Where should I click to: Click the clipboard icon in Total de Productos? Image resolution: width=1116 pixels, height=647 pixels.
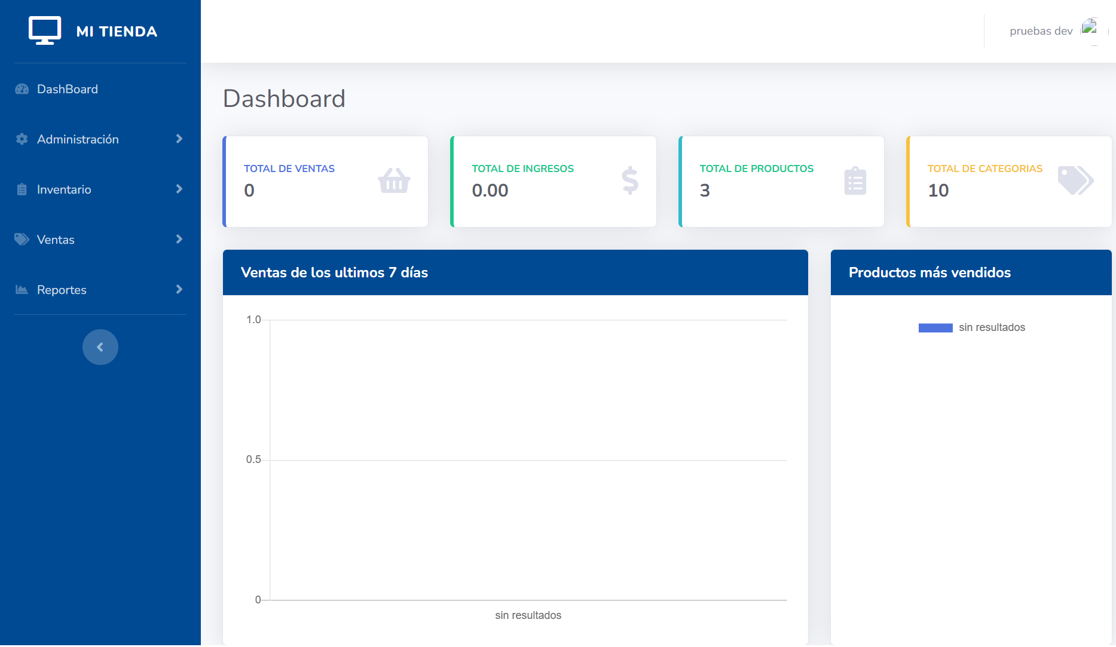coord(855,180)
